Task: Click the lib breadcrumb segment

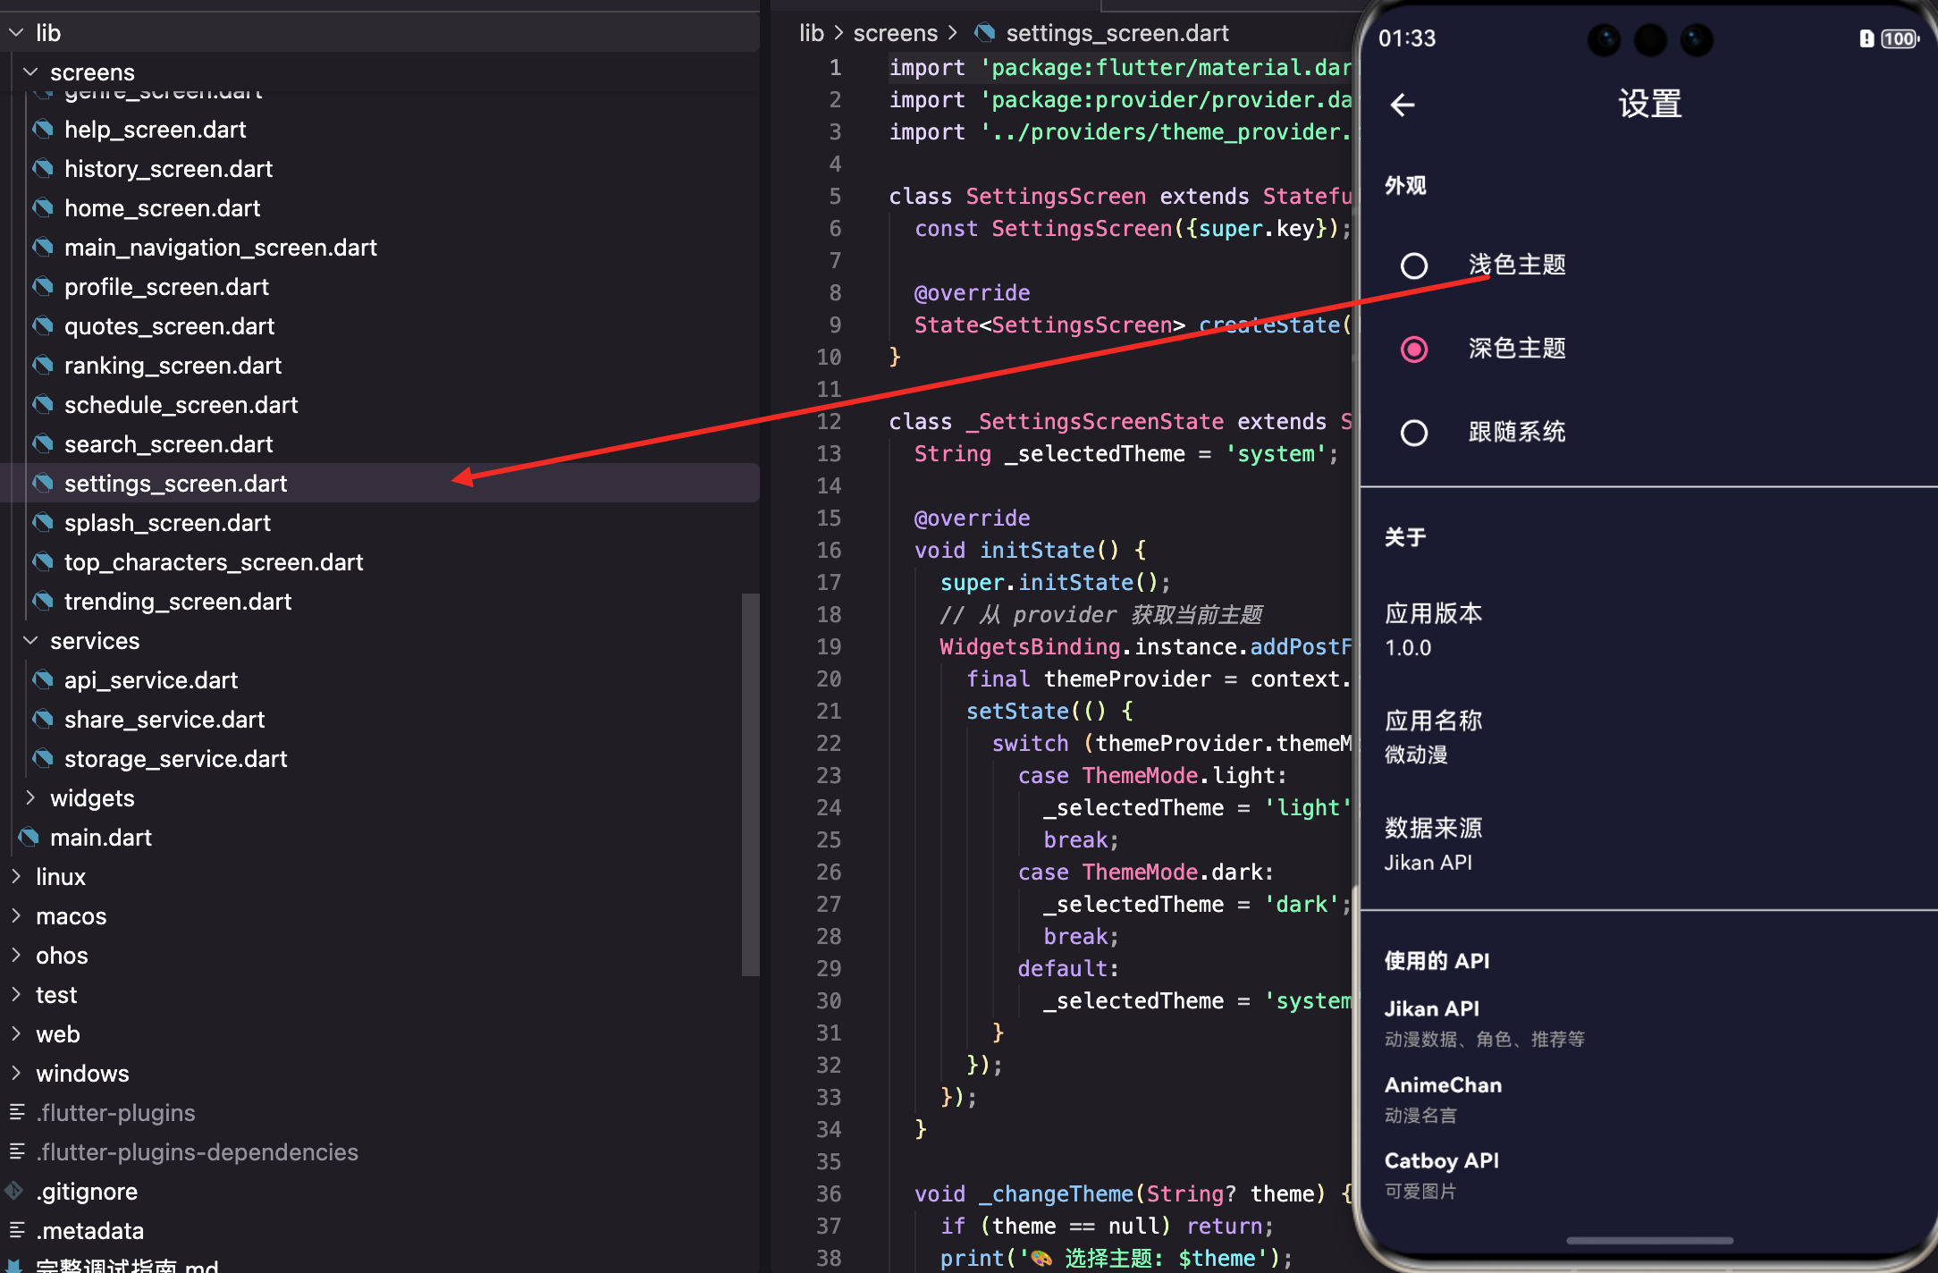Action: (x=811, y=33)
